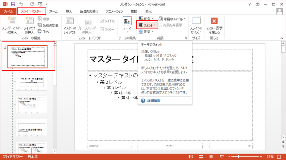The width and height of the screenshot is (286, 160).
Task: Open ribbon display options
Action: (258, 4)
